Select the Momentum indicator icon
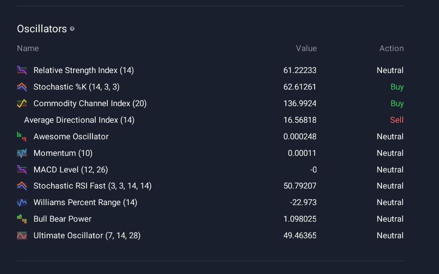The image size is (439, 274). [x=22, y=153]
